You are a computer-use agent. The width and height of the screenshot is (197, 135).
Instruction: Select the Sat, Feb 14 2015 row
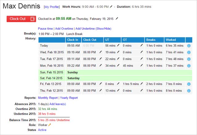pyautogui.click(x=115, y=78)
